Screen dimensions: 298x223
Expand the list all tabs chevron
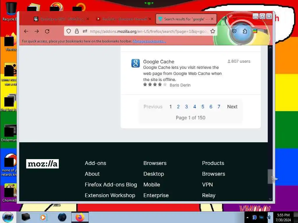[x=234, y=19]
